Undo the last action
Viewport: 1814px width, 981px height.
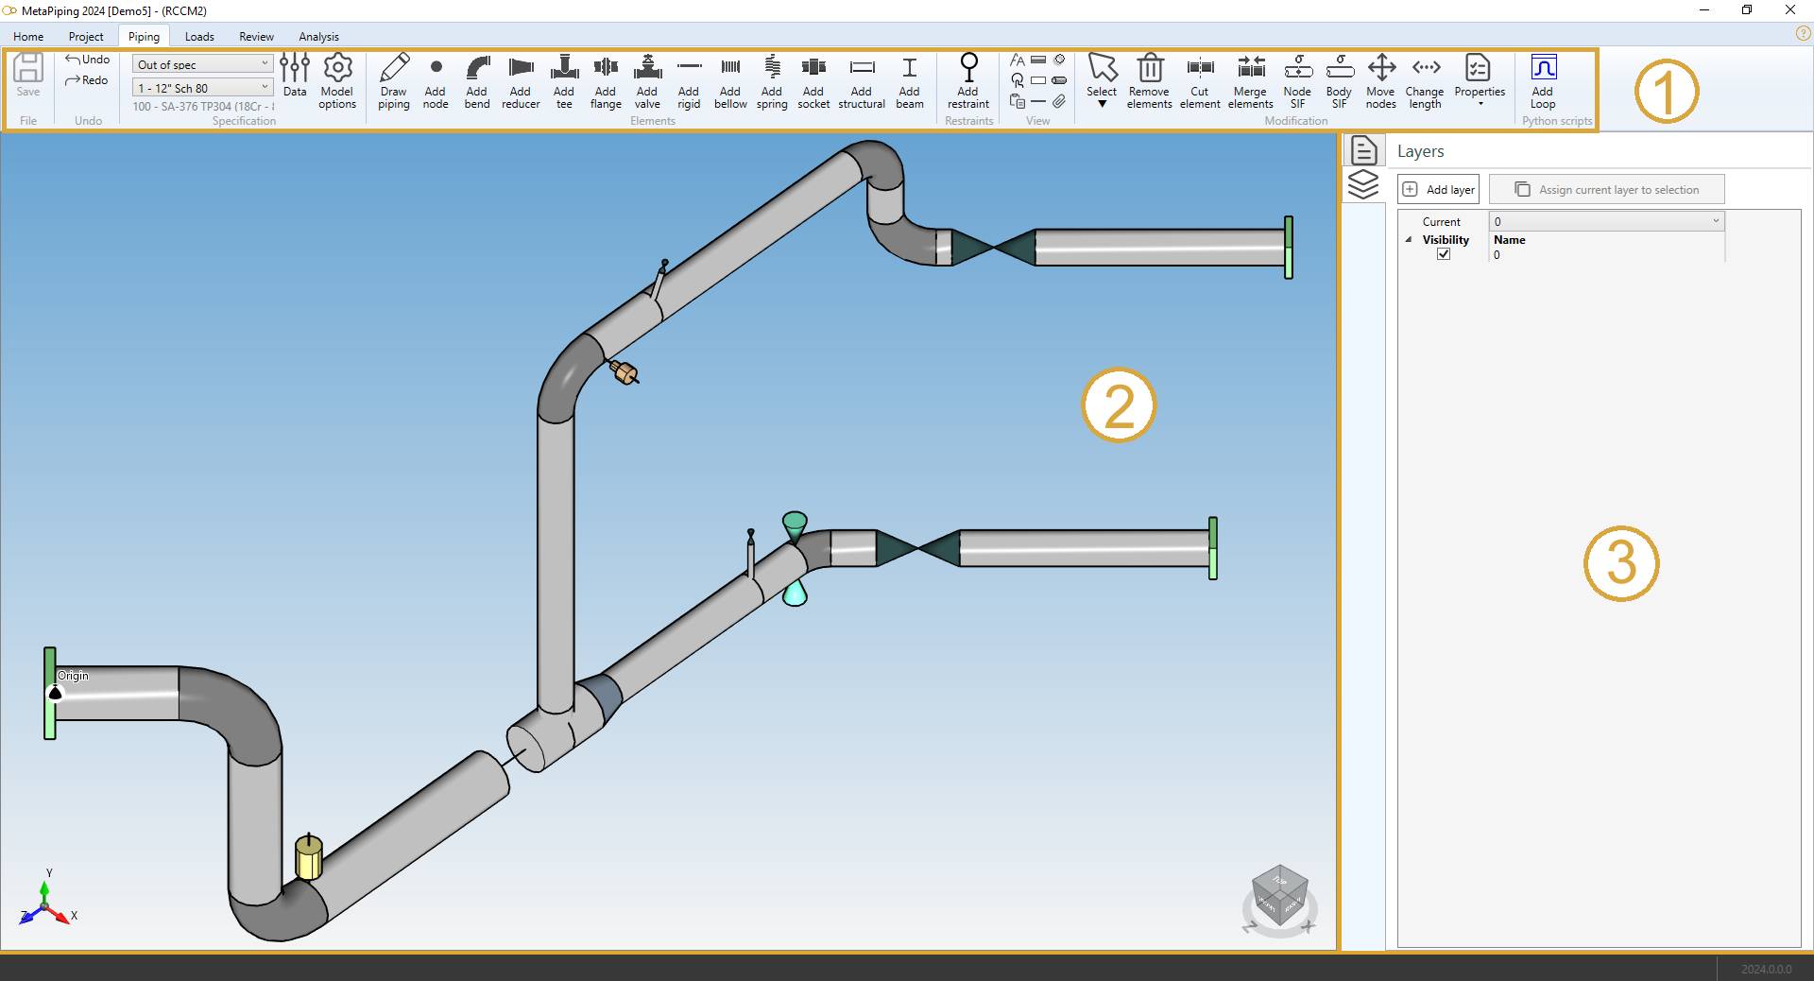(87, 60)
